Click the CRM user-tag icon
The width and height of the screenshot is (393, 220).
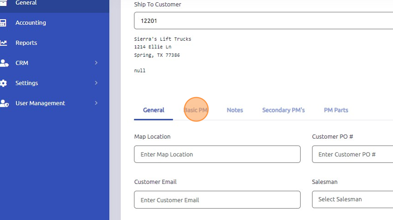(x=4, y=63)
